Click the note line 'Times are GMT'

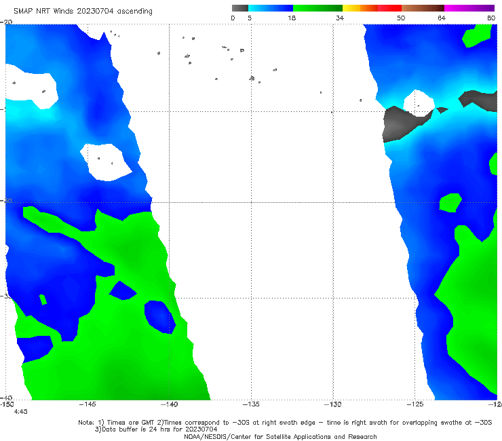click(131, 423)
